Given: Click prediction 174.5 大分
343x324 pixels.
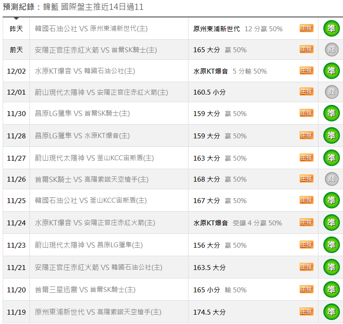Looking at the screenshot, I should [x=209, y=312].
